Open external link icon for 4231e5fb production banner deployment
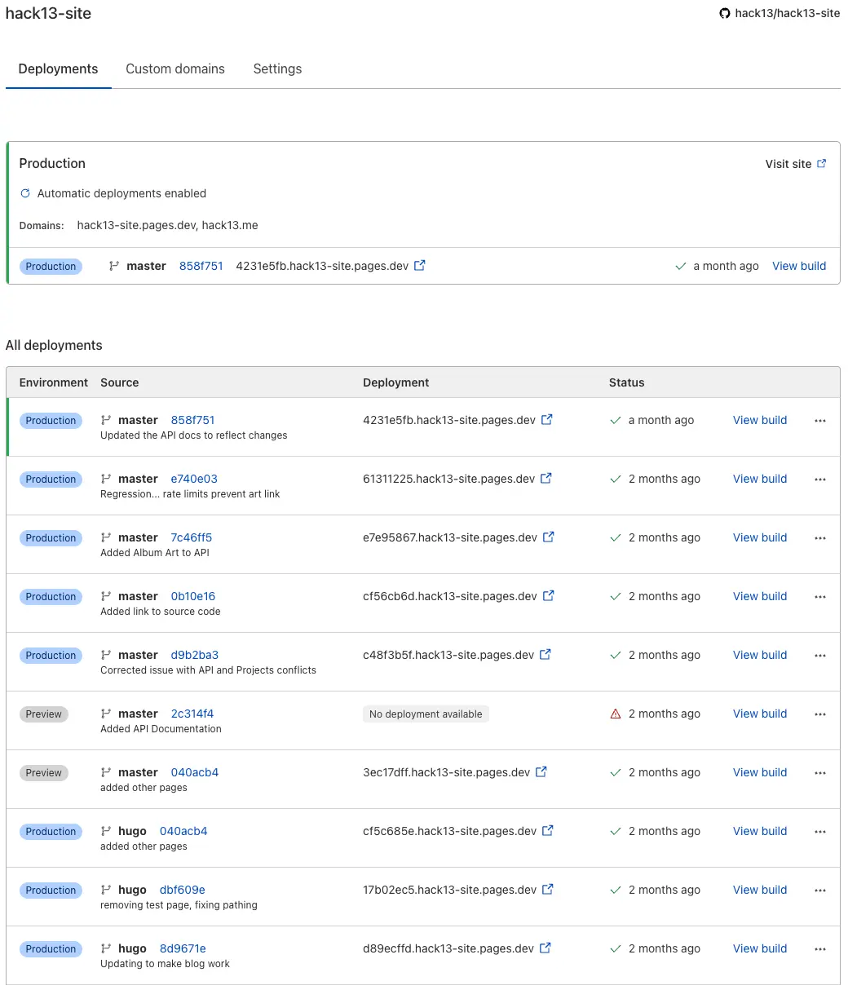 coord(420,265)
